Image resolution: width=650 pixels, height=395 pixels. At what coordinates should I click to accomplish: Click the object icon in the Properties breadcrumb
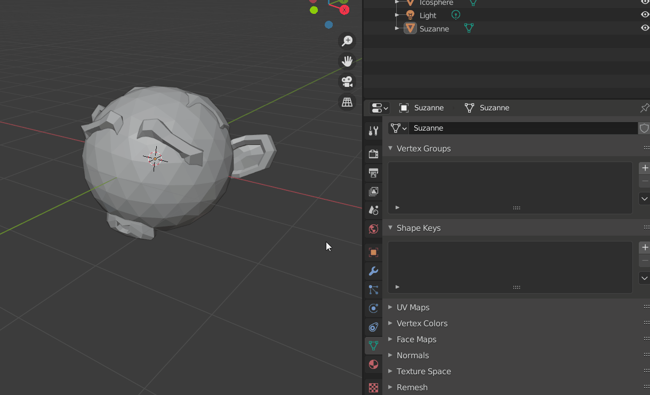point(404,108)
